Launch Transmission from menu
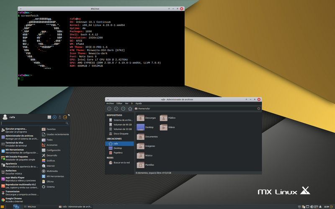The width and height of the screenshot is (335, 209). (x=20, y=193)
